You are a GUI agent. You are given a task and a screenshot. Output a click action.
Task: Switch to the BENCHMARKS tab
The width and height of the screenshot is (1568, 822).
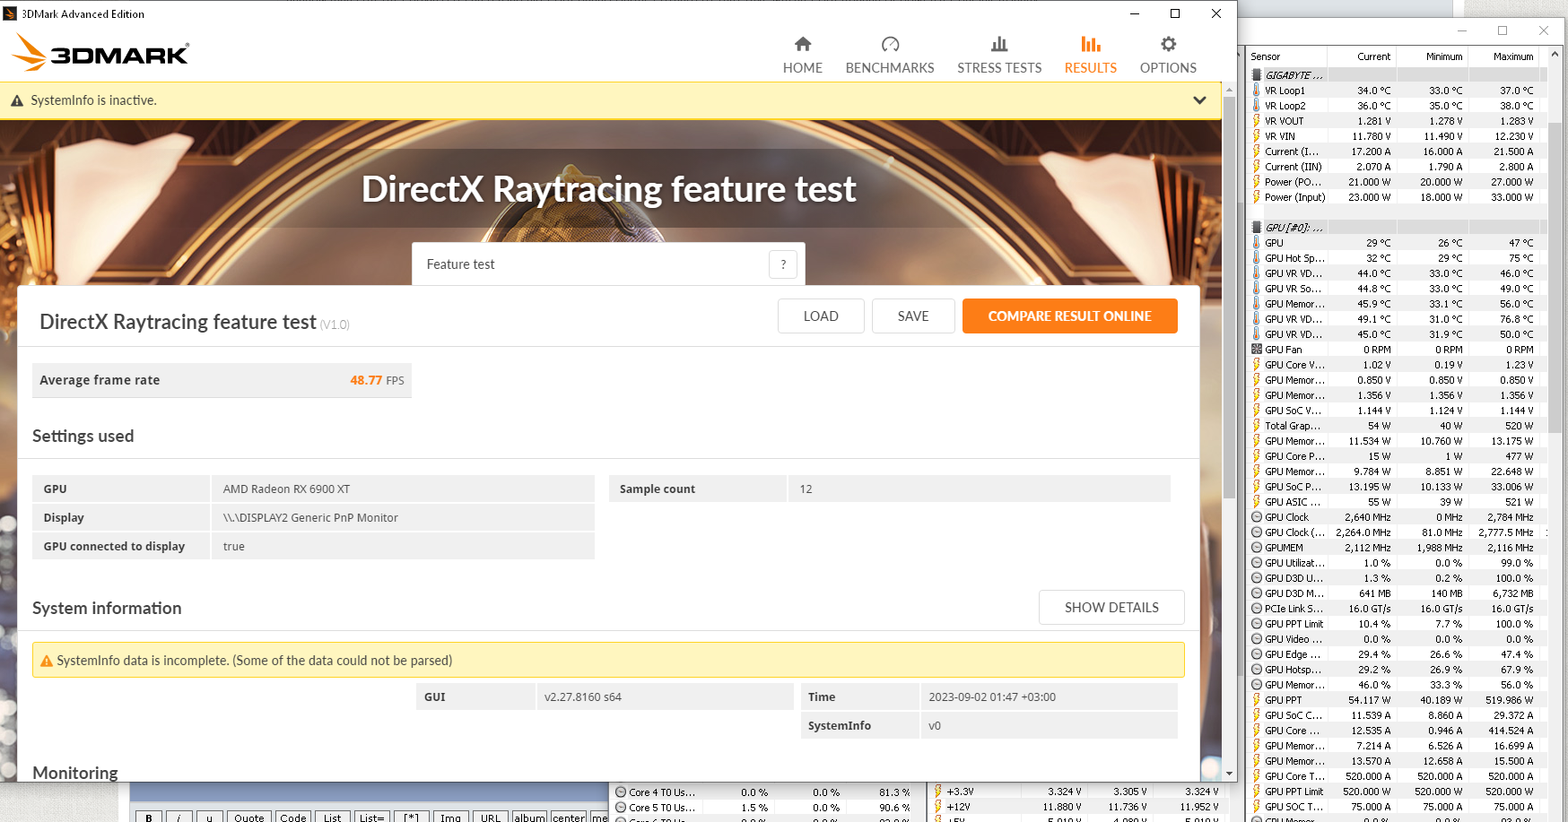coord(890,56)
